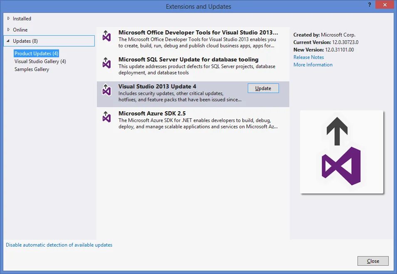Screen dimensions: 397x274
Task: Expand the Installed category arrow
Action: tap(8, 18)
